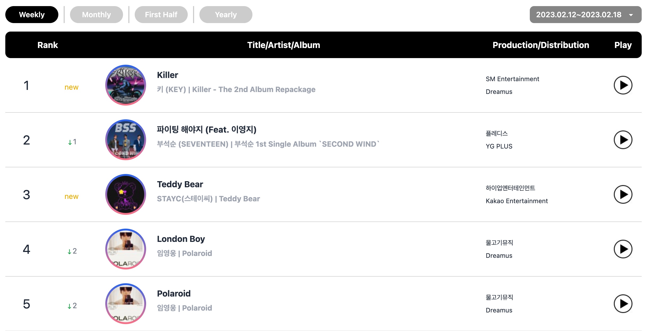Open the BSS Second Wind album art
The image size is (647, 331).
(x=126, y=140)
